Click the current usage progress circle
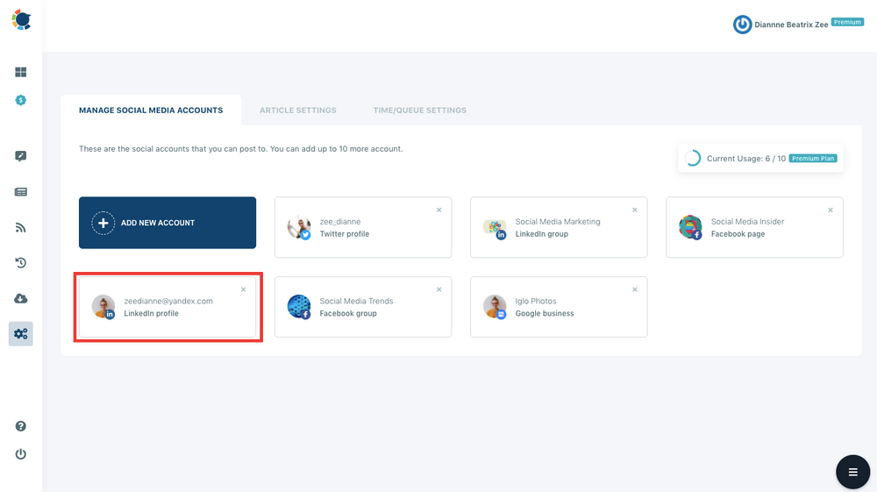Image resolution: width=877 pixels, height=492 pixels. click(693, 158)
